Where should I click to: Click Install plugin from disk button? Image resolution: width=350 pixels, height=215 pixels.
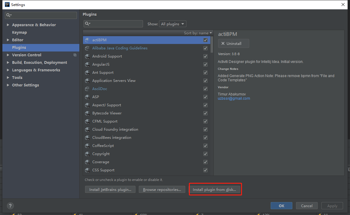(215, 190)
